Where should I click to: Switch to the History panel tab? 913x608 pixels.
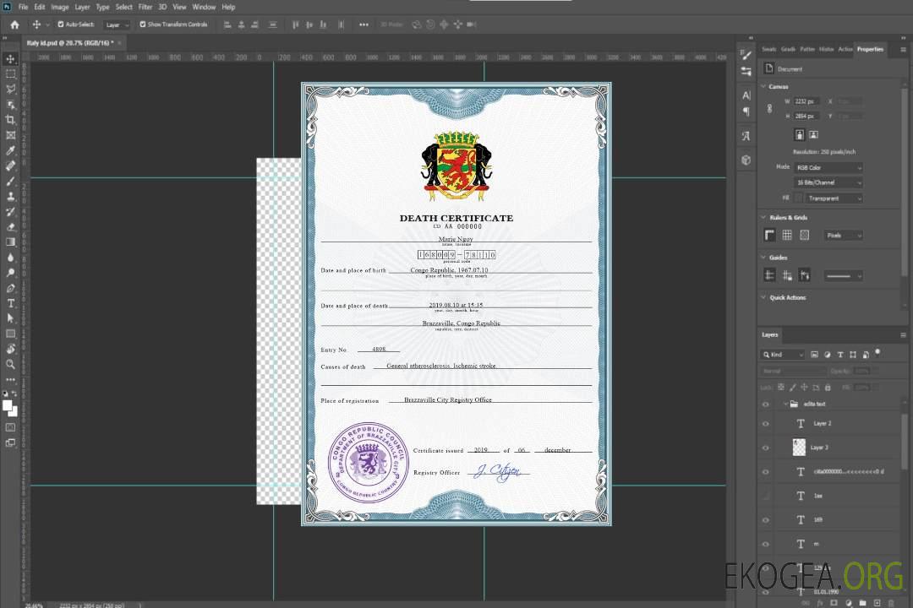[826, 49]
